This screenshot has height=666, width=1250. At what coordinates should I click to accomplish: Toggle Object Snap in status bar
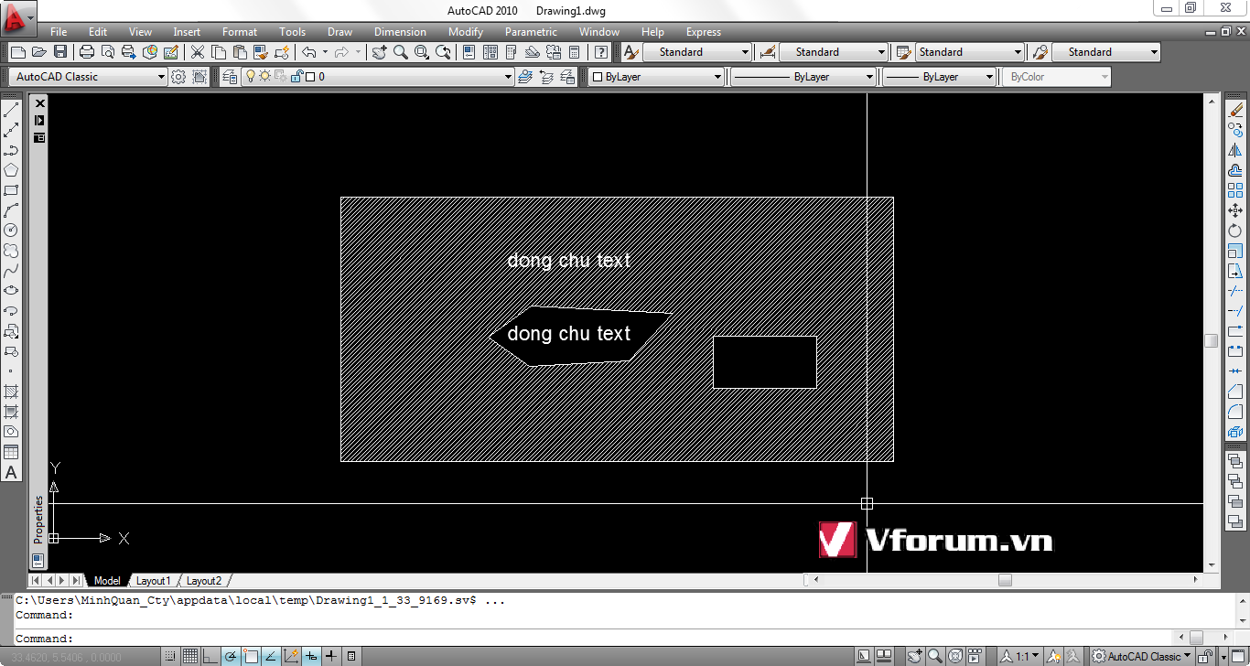click(x=251, y=656)
